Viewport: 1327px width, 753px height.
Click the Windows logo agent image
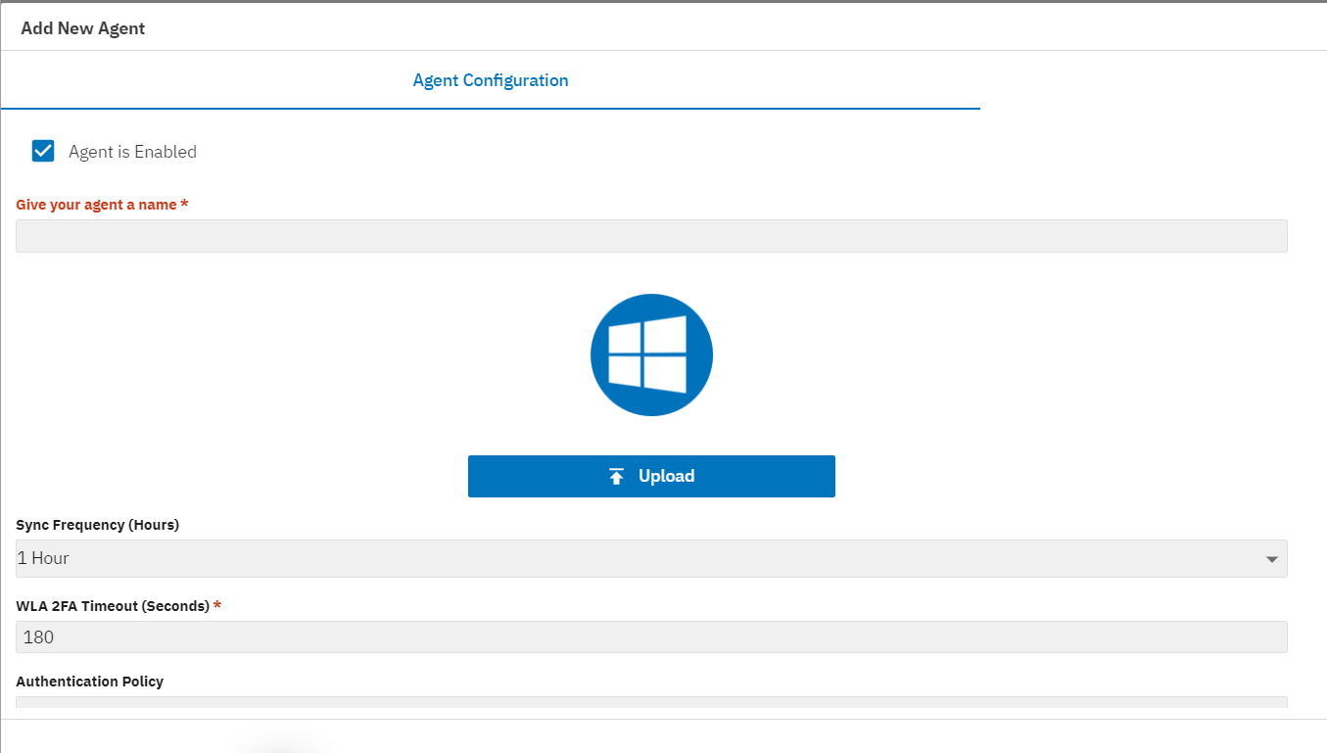(651, 354)
